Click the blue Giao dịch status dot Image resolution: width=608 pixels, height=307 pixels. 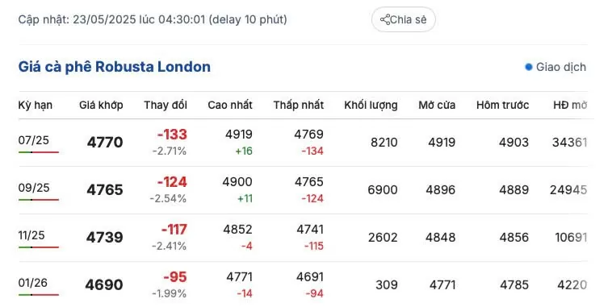pyautogui.click(x=528, y=67)
